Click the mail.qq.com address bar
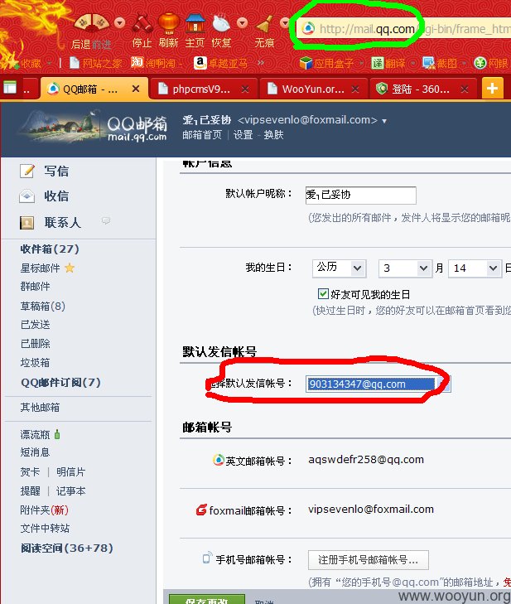511x604 pixels. point(403,29)
